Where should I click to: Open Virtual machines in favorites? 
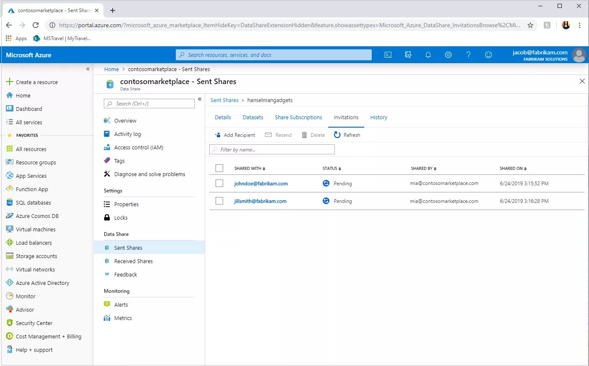point(36,229)
